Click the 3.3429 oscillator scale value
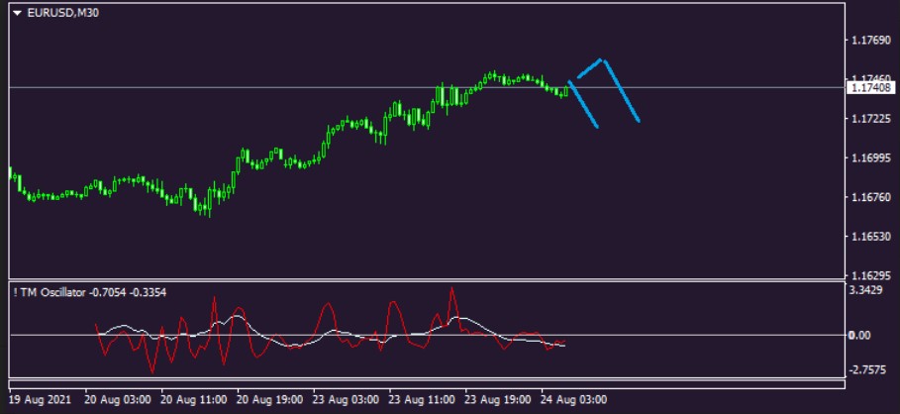Screen dimensions: 900x414 click(867, 290)
